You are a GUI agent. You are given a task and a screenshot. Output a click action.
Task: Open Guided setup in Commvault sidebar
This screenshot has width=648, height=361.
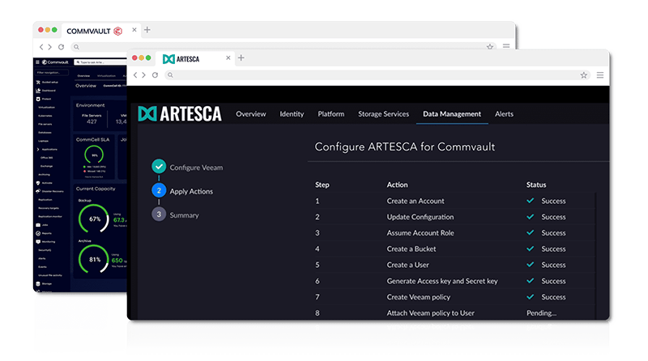click(47, 83)
